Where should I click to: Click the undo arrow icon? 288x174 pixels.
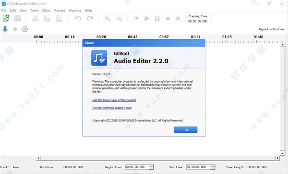(x=78, y=18)
